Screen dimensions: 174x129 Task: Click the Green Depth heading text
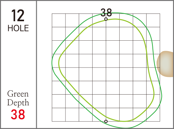click(x=18, y=98)
